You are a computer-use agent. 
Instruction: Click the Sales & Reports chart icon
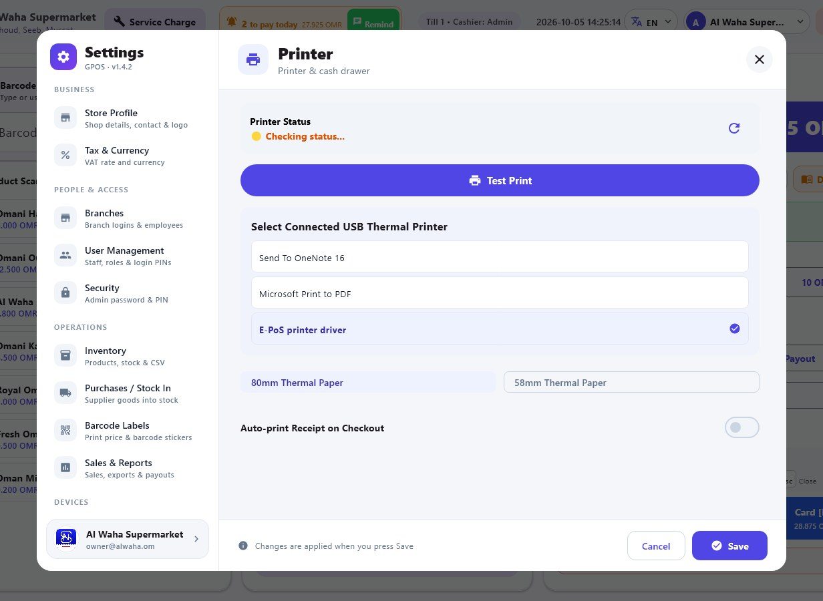coord(65,467)
